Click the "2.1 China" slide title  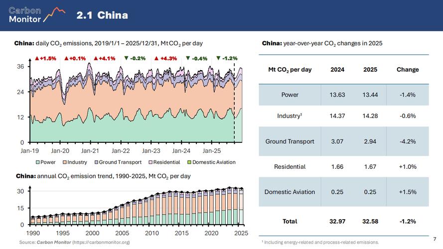102,15
